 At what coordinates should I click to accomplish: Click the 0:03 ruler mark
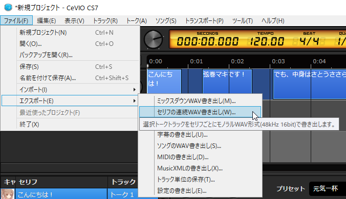[x=278, y=61]
